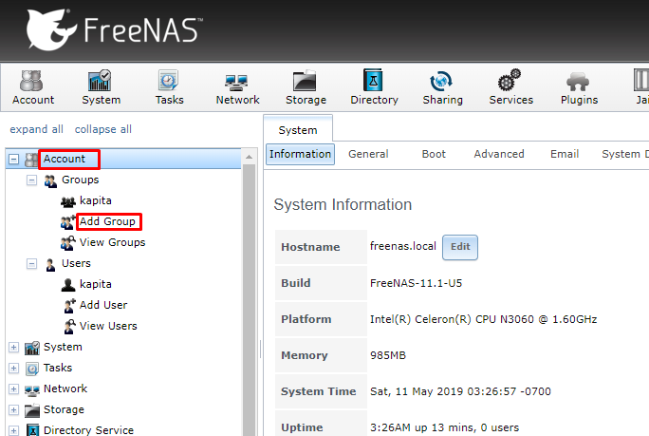Select Add Group in the tree
Screen dimensions: 649x436
click(108, 222)
